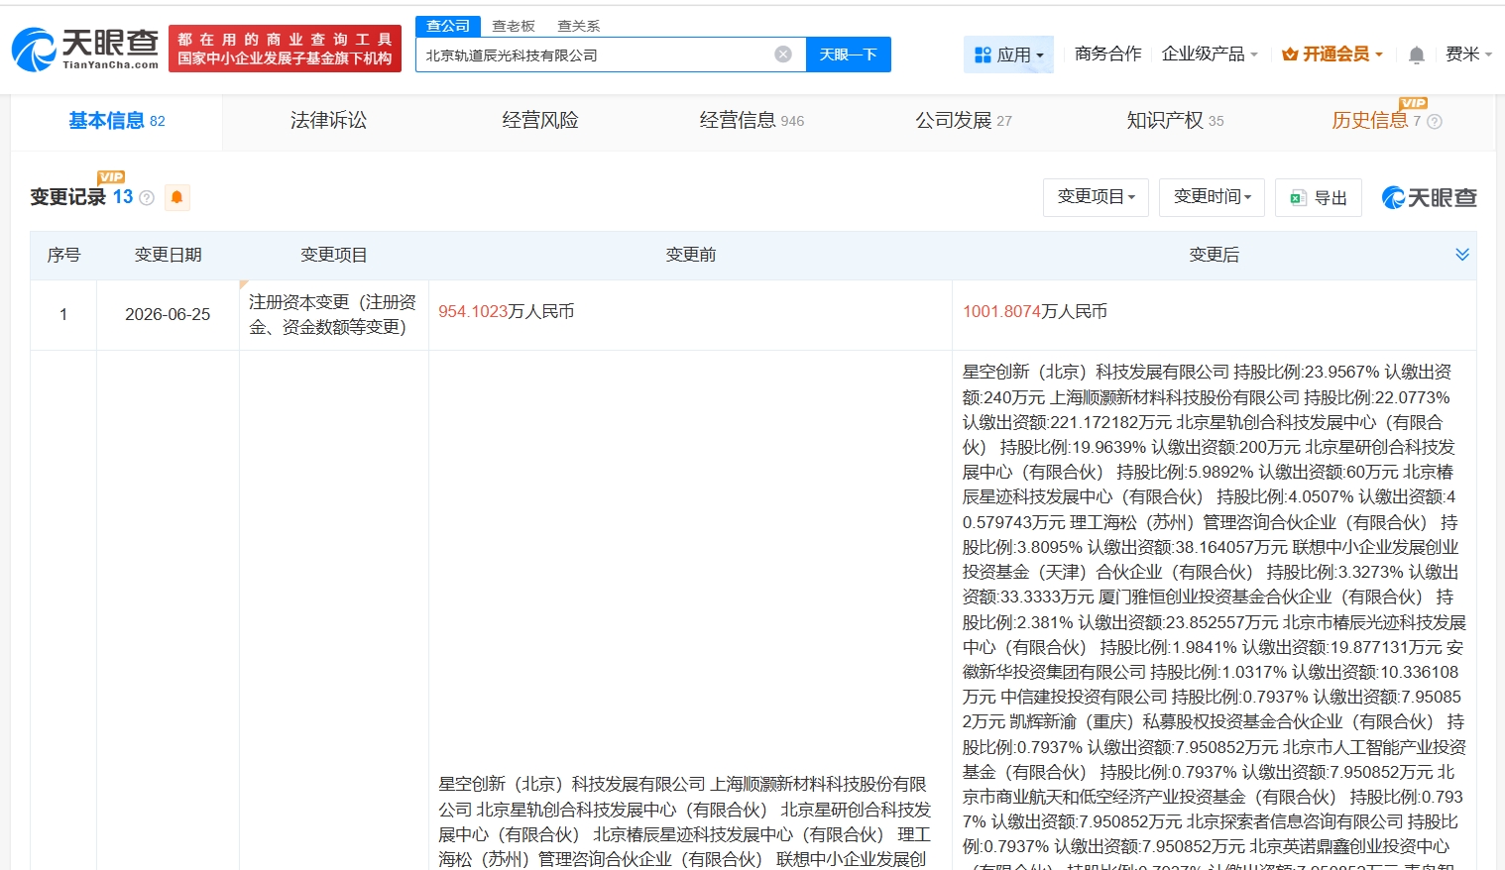Clear the search box with the X icon
Image resolution: width=1505 pixels, height=870 pixels.
[783, 54]
